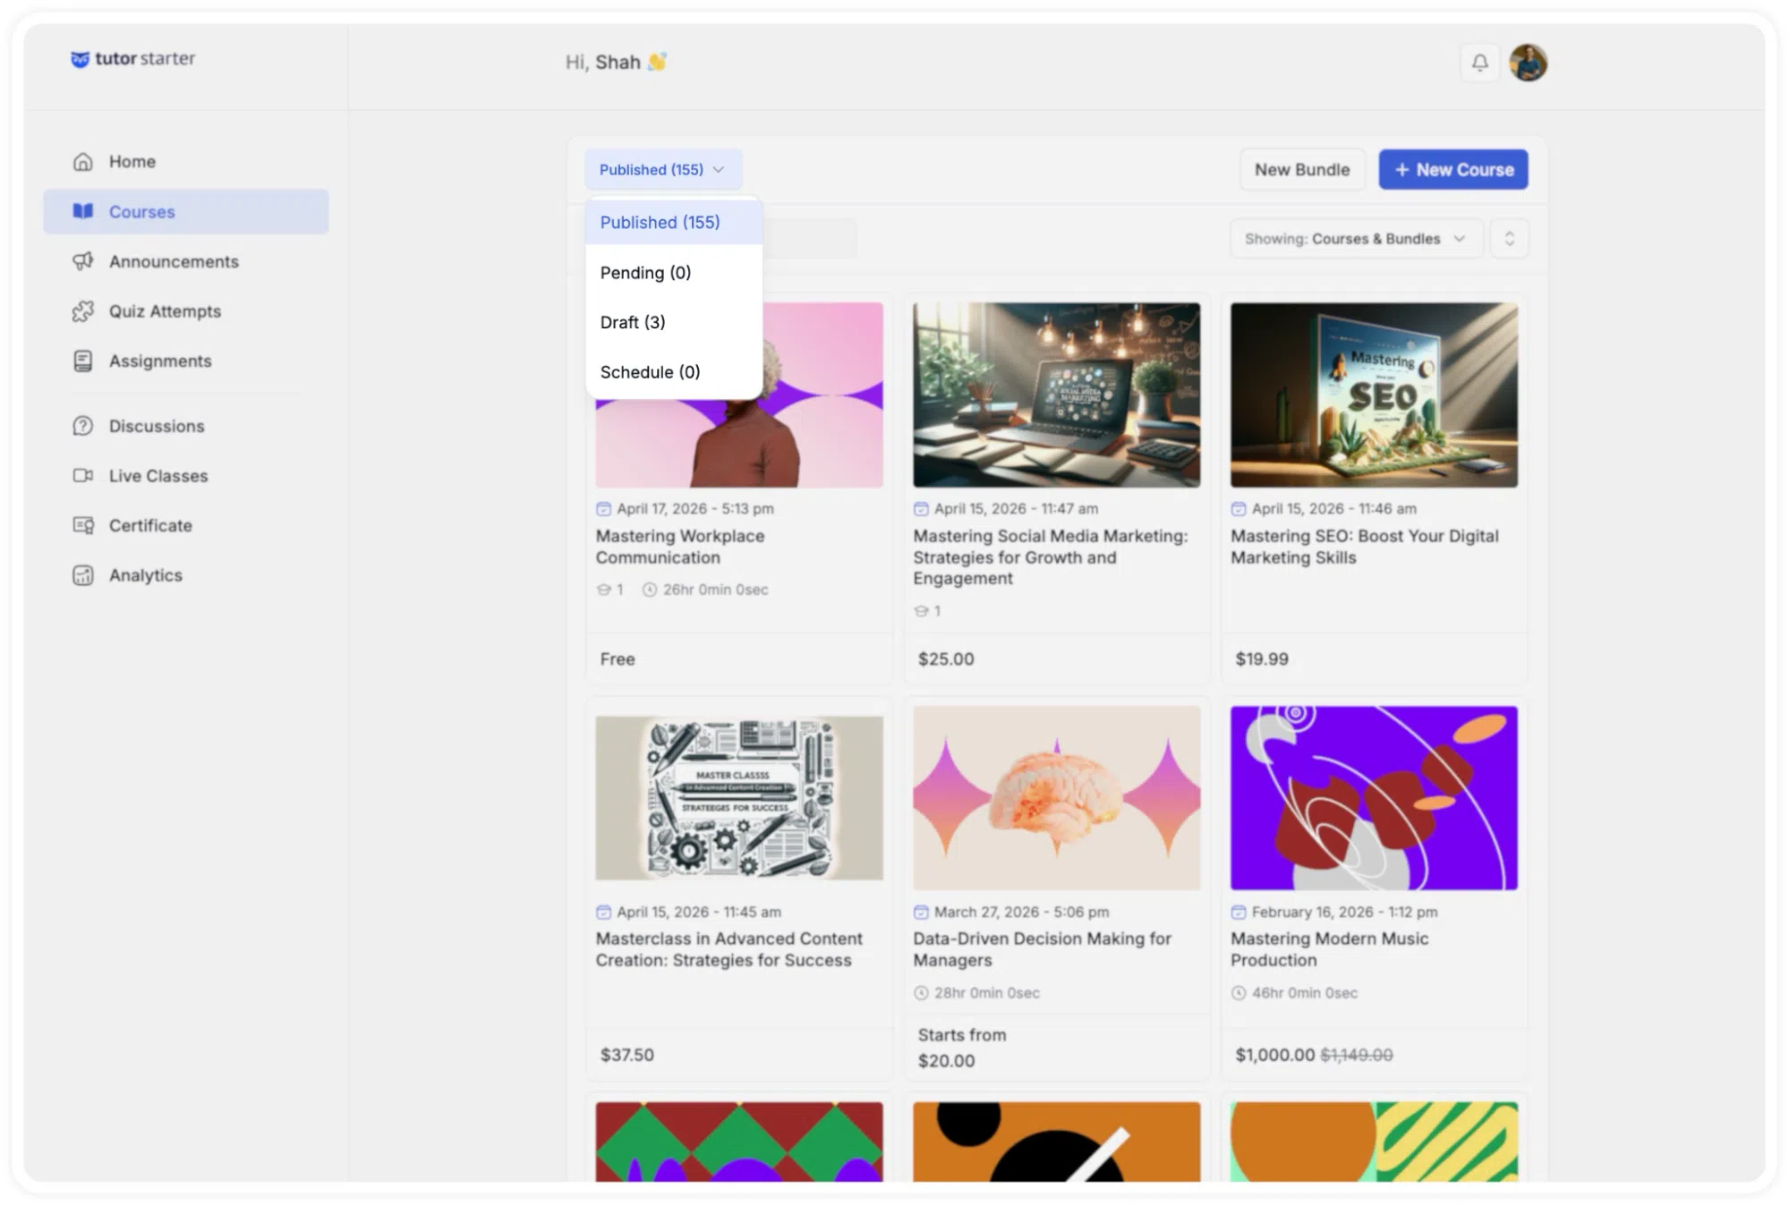Open Mastering SEO: Boost Your Digital course title
The image size is (1789, 1206).
[1364, 547]
